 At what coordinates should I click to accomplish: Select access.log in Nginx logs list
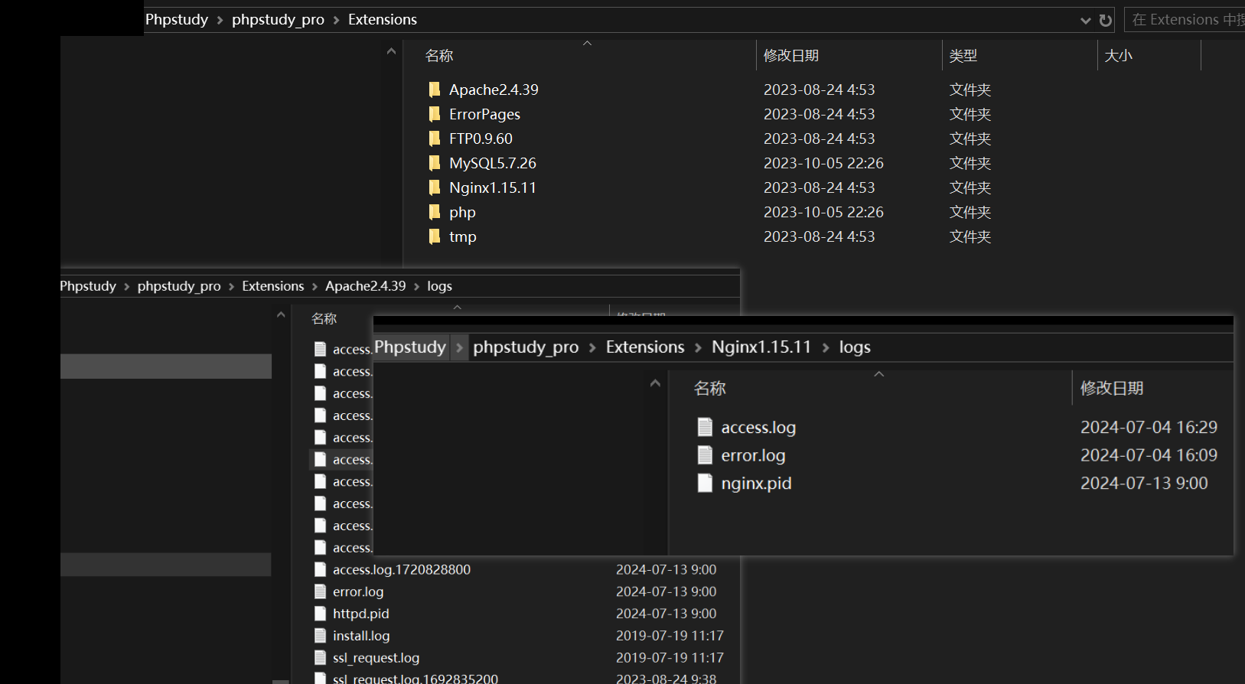point(758,427)
